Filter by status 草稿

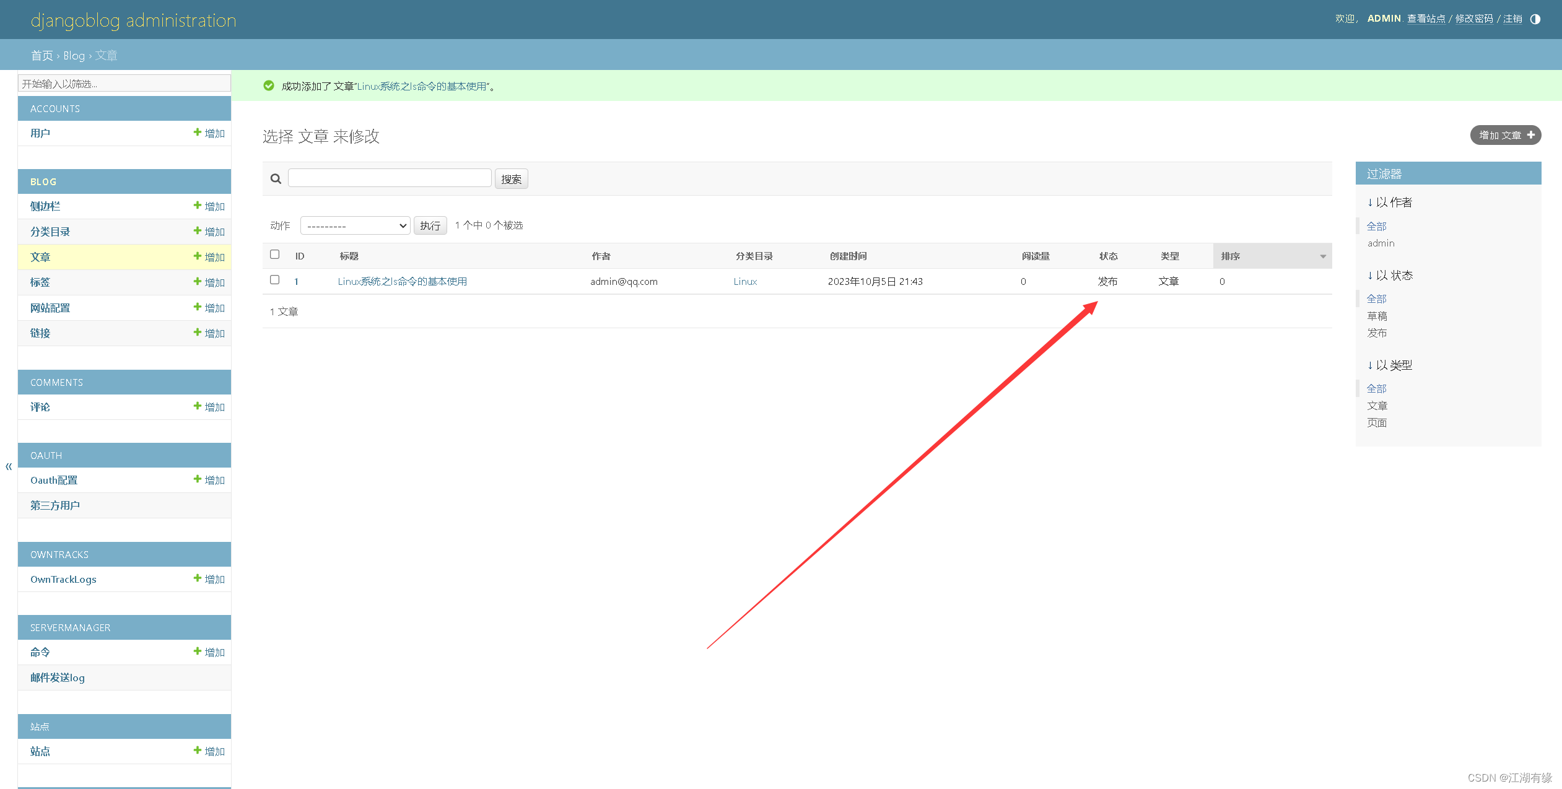(x=1377, y=316)
